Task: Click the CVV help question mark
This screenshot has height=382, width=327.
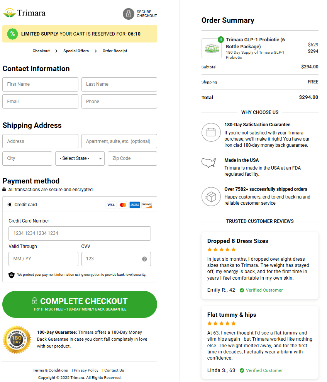Action: 144,259
